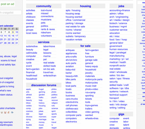The height and width of the screenshot is (129, 145).
Task: Open personal safety tips link
Action: point(8,65)
